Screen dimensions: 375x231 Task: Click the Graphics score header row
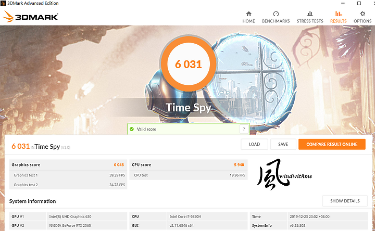[x=68, y=165]
